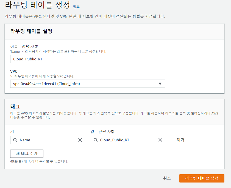Click the '49을(를) 태그' remaining tags text
Viewport: 231px width, 188px height.
pos(39,161)
